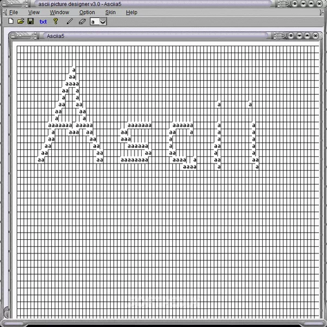This screenshot has height=327, width=327.
Task: Expand the drawing character dropdown arrow
Action: tap(102, 21)
